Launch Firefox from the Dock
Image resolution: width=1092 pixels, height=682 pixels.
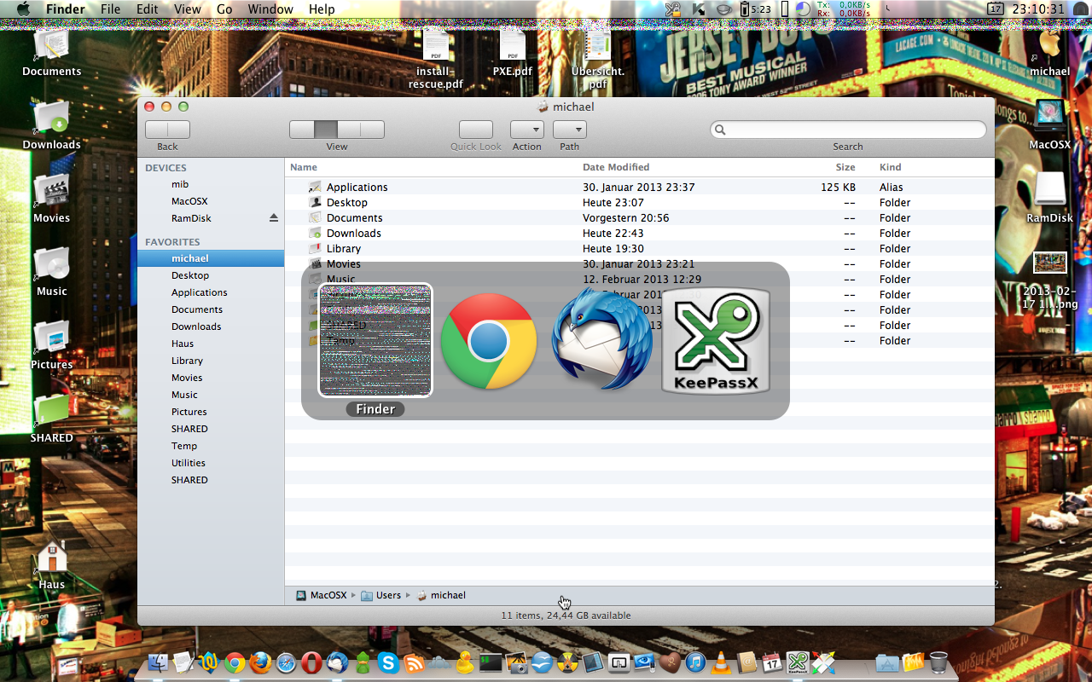click(260, 662)
